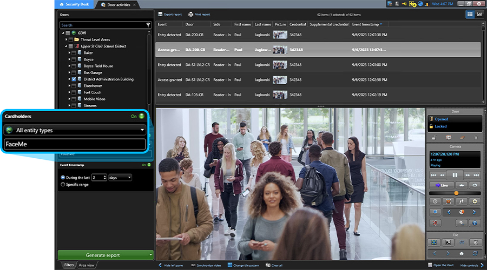Check the Baker door checkbox

click(x=74, y=53)
